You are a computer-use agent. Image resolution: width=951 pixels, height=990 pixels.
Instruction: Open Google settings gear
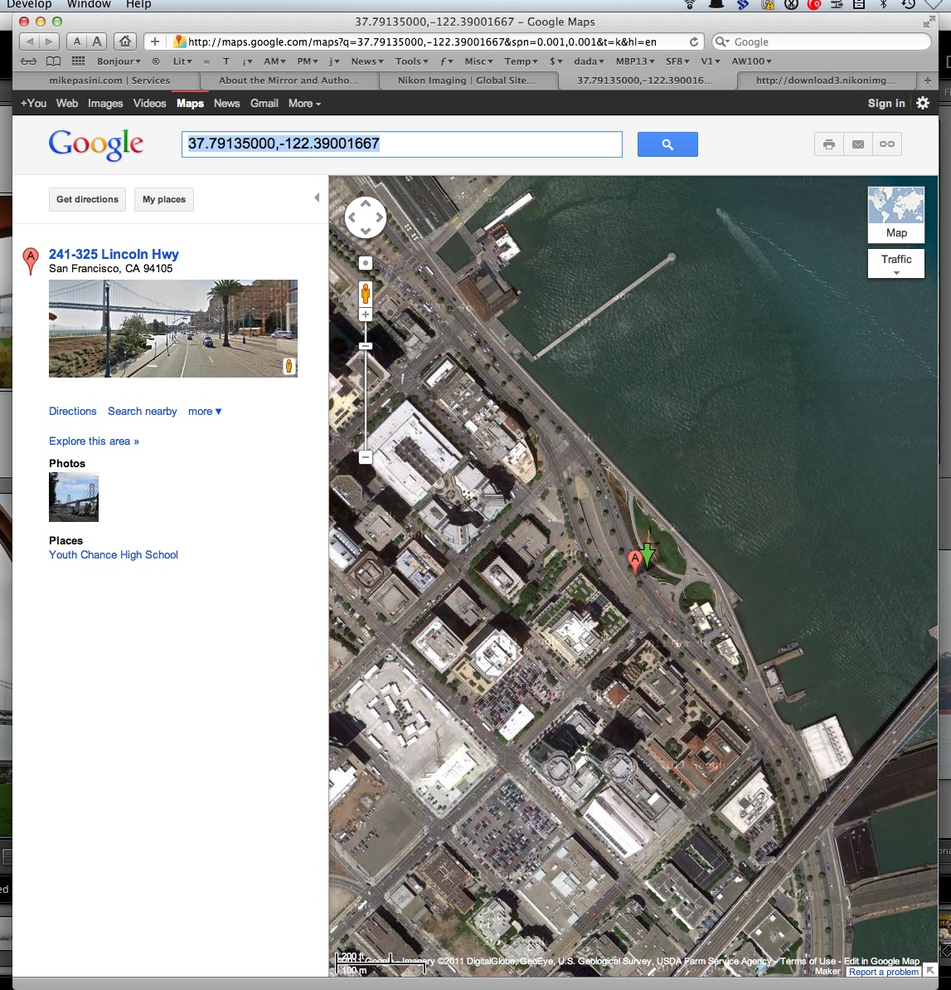click(923, 103)
